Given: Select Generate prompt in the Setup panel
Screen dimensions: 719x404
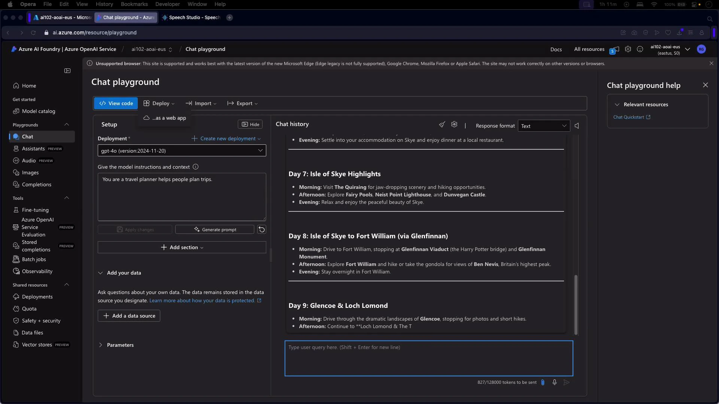Looking at the screenshot, I should click(214, 229).
